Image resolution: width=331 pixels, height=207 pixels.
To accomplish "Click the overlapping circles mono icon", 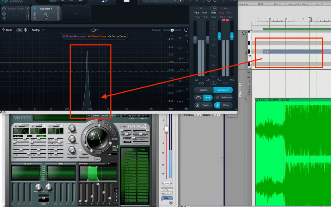I will 198,97.
